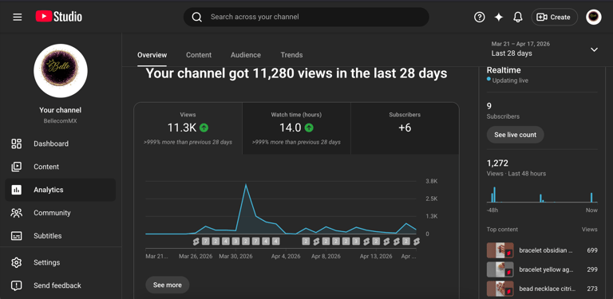The height and width of the screenshot is (299, 613).
Task: Click the Mar 30, 2026 axis label
Action: tap(235, 257)
